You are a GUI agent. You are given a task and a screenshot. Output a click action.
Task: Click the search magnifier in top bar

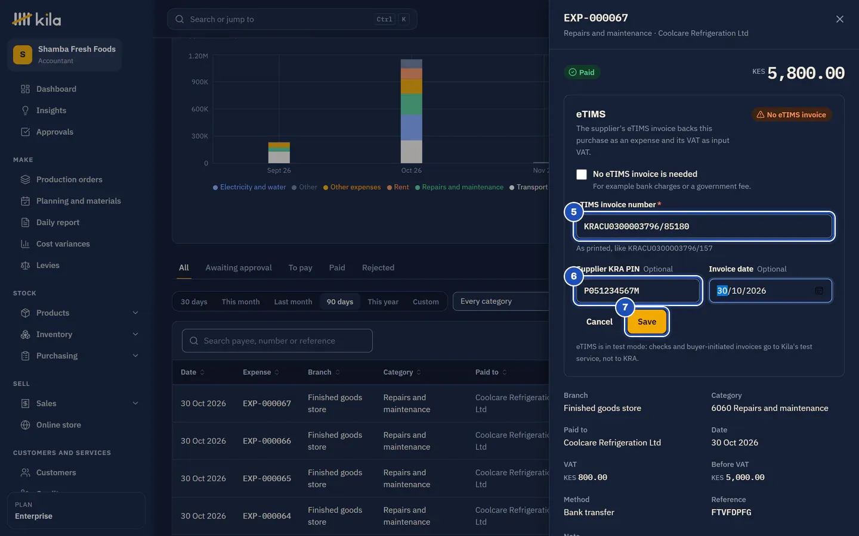pyautogui.click(x=180, y=19)
